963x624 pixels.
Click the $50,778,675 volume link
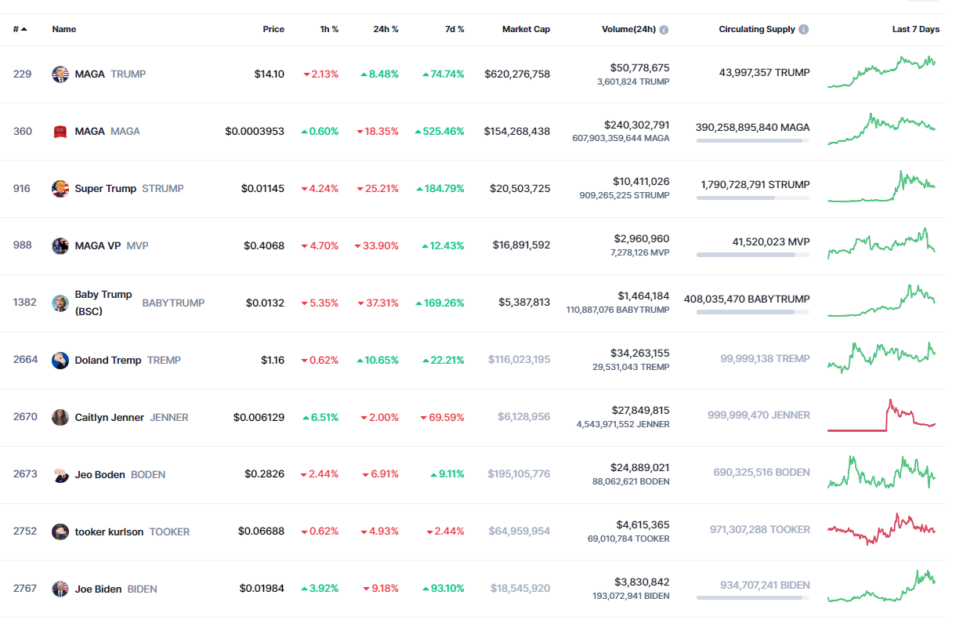pos(639,67)
